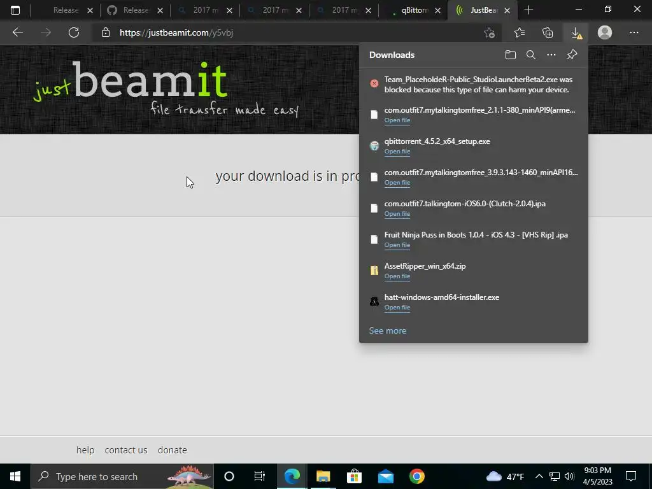Open a new browser tab
This screenshot has height=489, width=652.
pos(528,10)
